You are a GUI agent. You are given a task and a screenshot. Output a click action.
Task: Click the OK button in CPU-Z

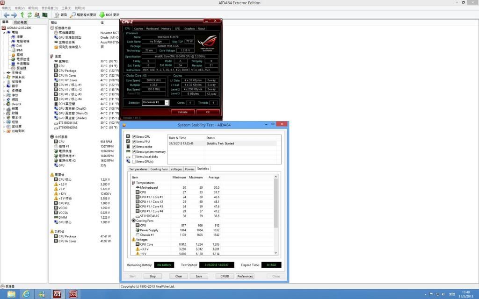(x=208, y=112)
